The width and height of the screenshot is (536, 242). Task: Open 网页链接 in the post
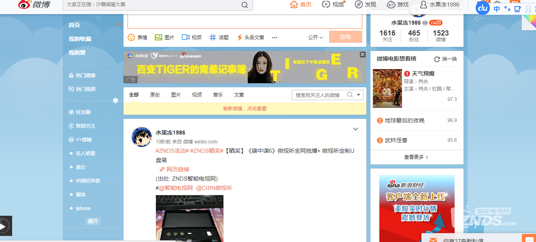[x=174, y=169]
